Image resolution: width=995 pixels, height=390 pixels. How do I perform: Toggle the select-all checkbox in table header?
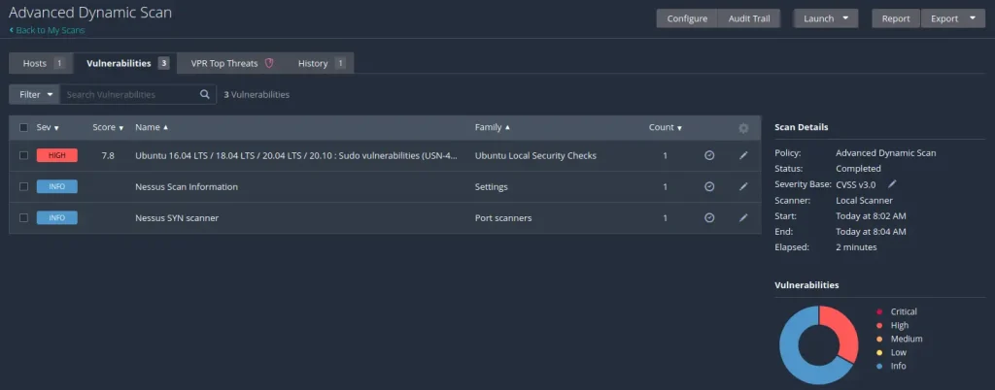point(23,128)
